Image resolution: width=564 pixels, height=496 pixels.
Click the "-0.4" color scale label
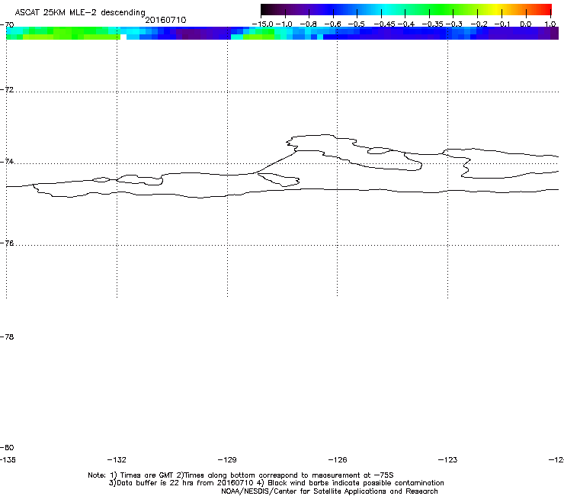[406, 24]
